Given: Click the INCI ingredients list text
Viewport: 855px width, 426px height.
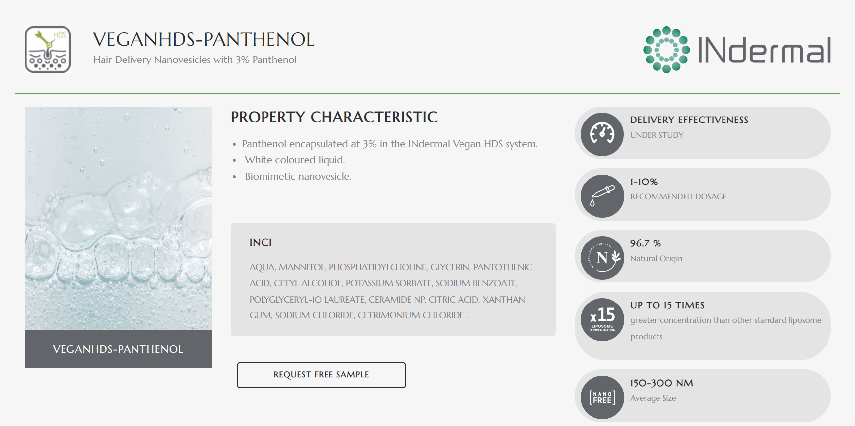Looking at the screenshot, I should tap(391, 291).
